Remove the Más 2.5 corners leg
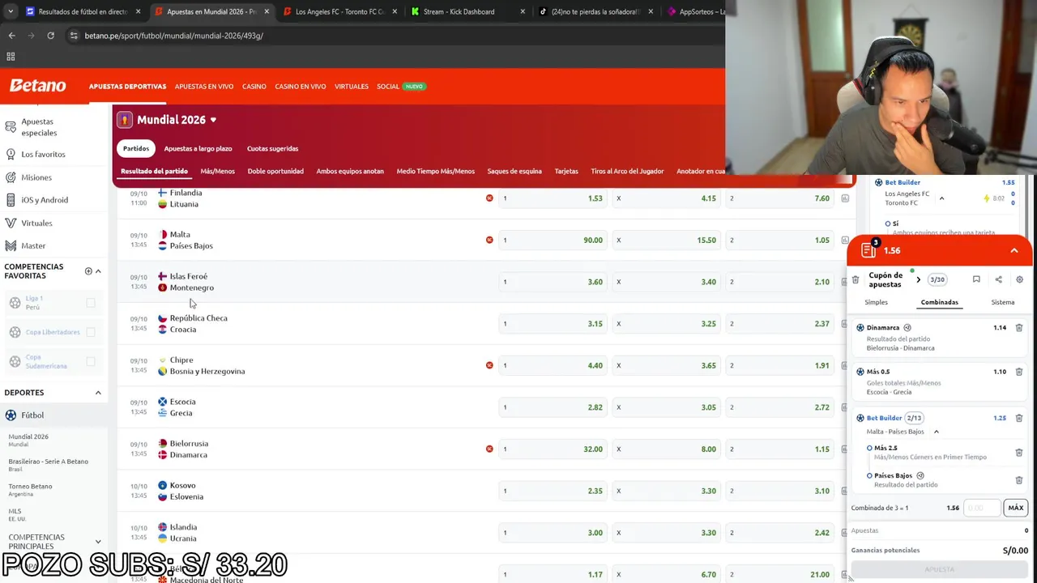Screen dimensions: 1037x583 pos(1019,453)
